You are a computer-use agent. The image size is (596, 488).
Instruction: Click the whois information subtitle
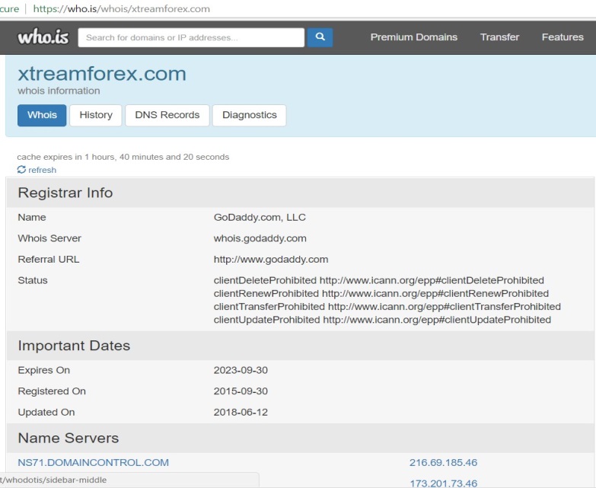59,91
